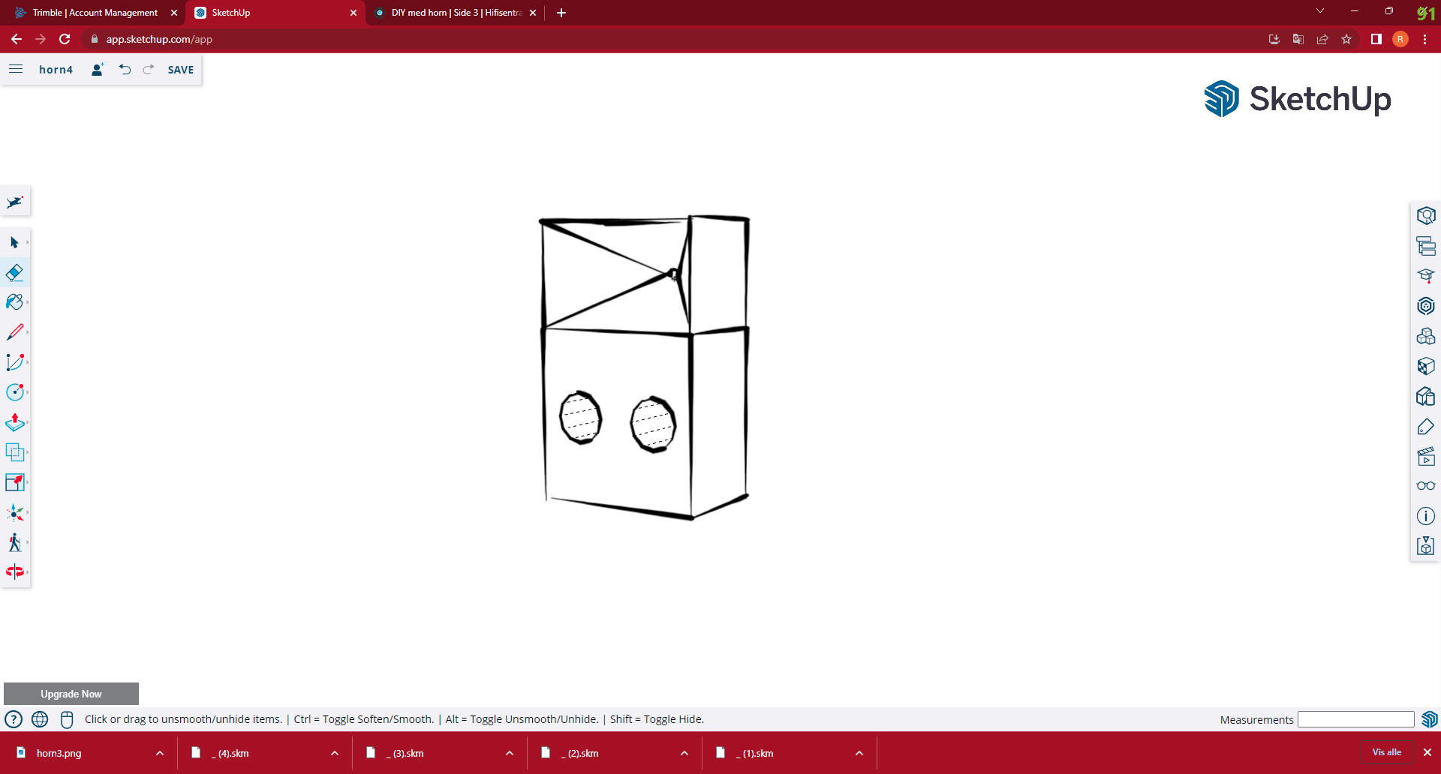The width and height of the screenshot is (1441, 774).
Task: Go back to the previous page
Action: (17, 39)
